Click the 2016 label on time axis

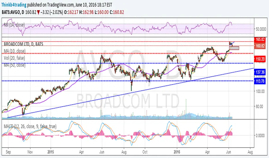pyautogui.click(x=177, y=152)
